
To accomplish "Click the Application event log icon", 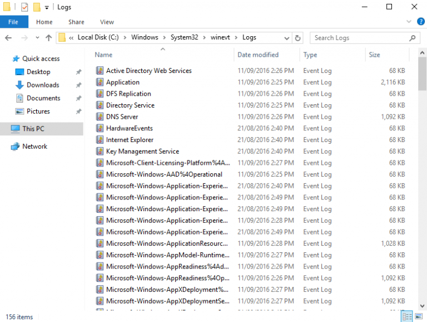I will [100, 82].
